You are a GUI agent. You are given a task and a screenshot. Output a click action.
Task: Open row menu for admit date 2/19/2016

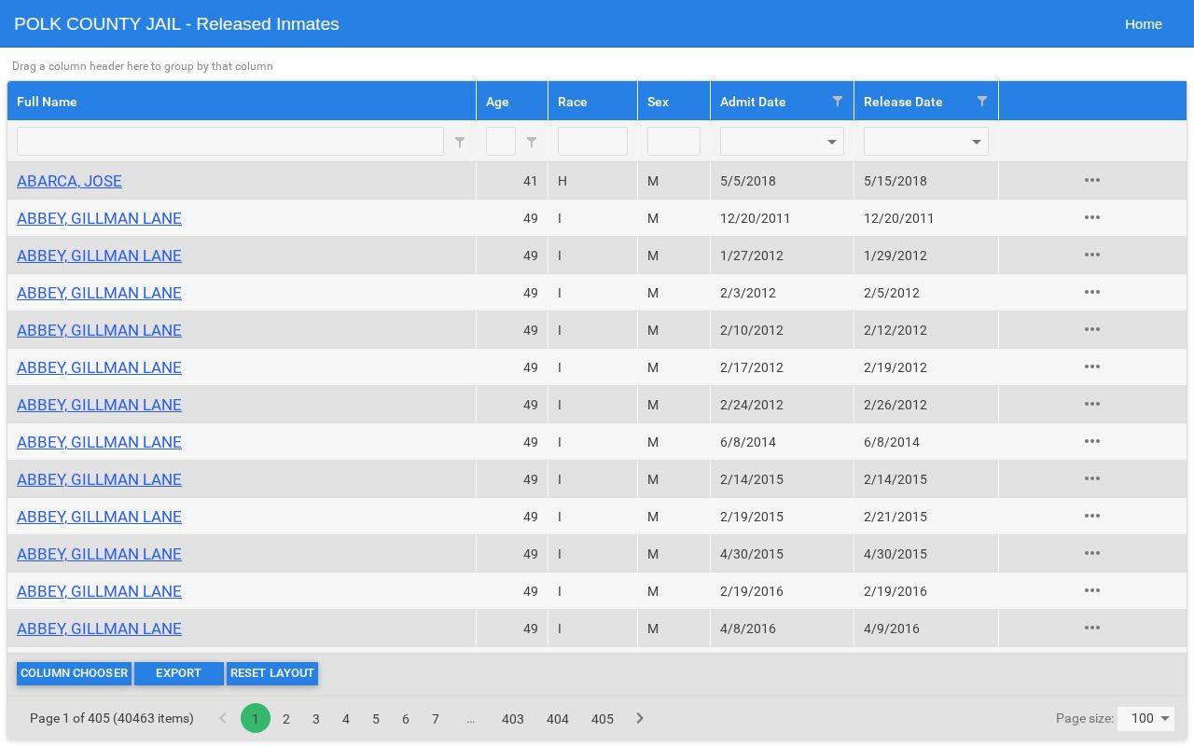click(1092, 590)
